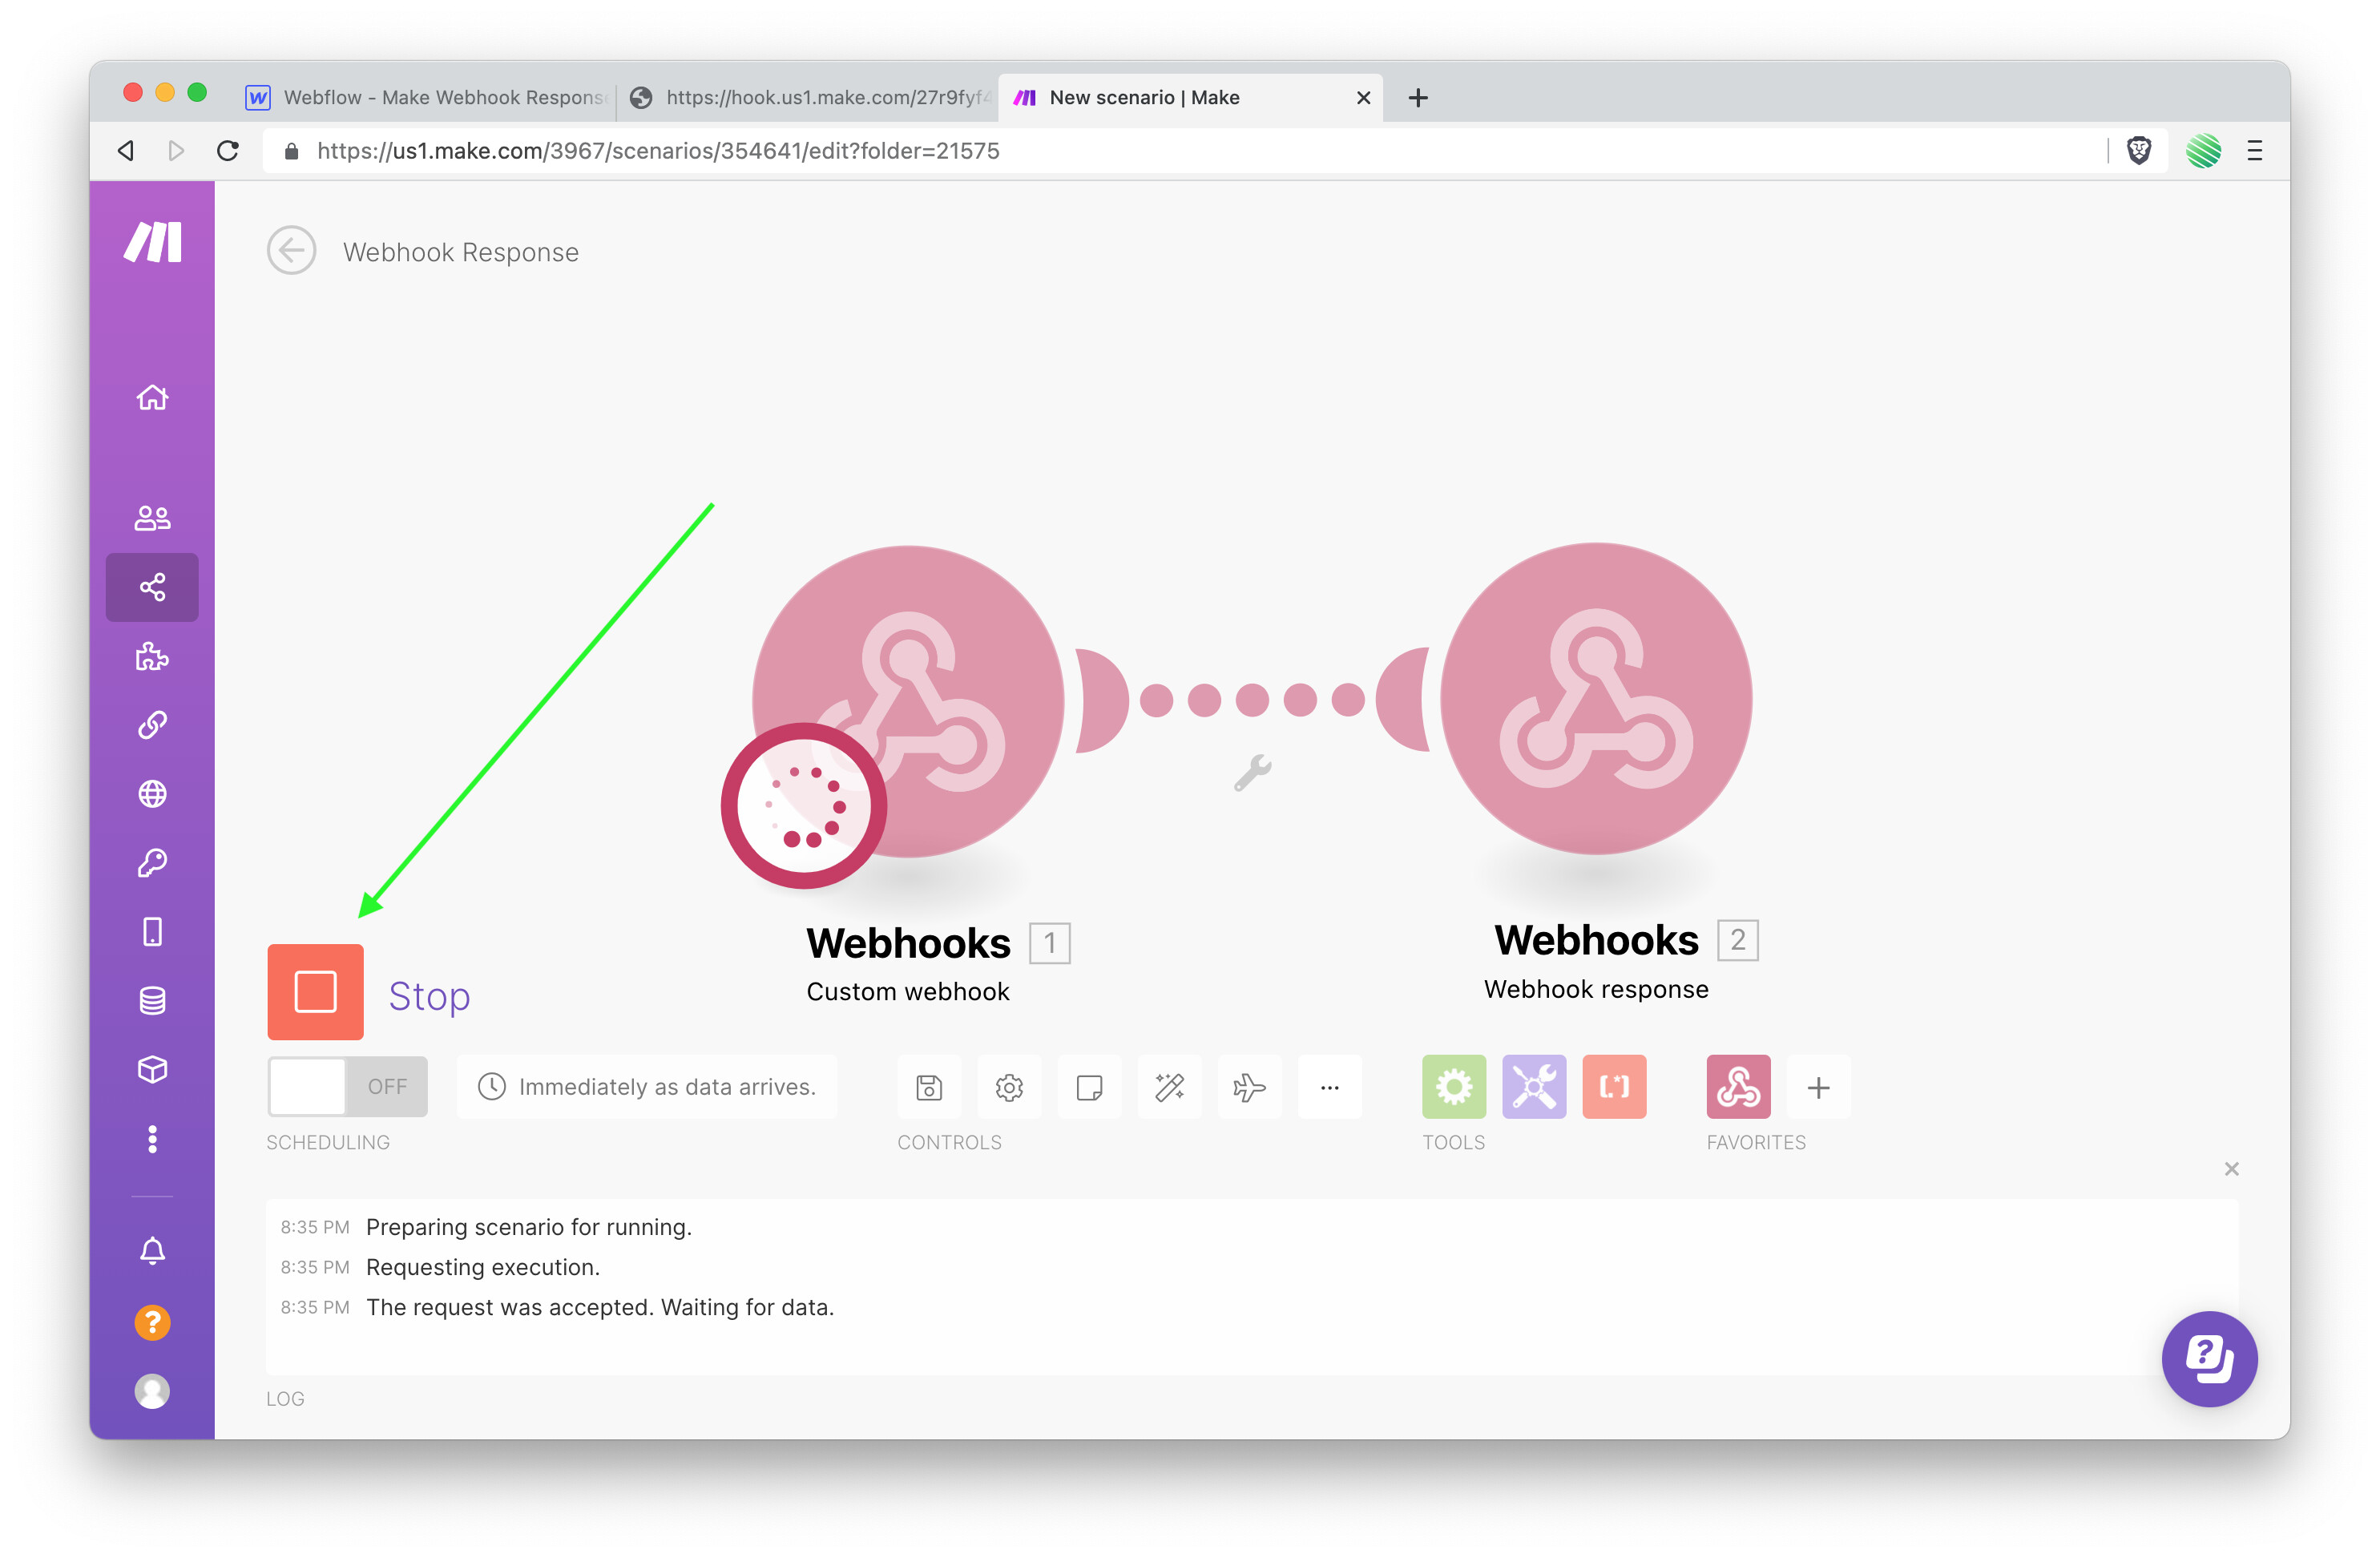Switch to Webflow browser tab
This screenshot has height=1558, width=2380.
click(427, 97)
